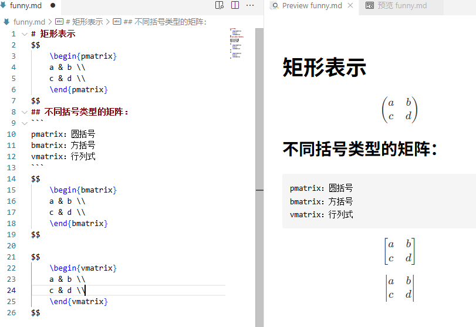Click the symbol icon before ## 不同括号类型 breadcrumb
This screenshot has width=476, height=327.
click(117, 22)
